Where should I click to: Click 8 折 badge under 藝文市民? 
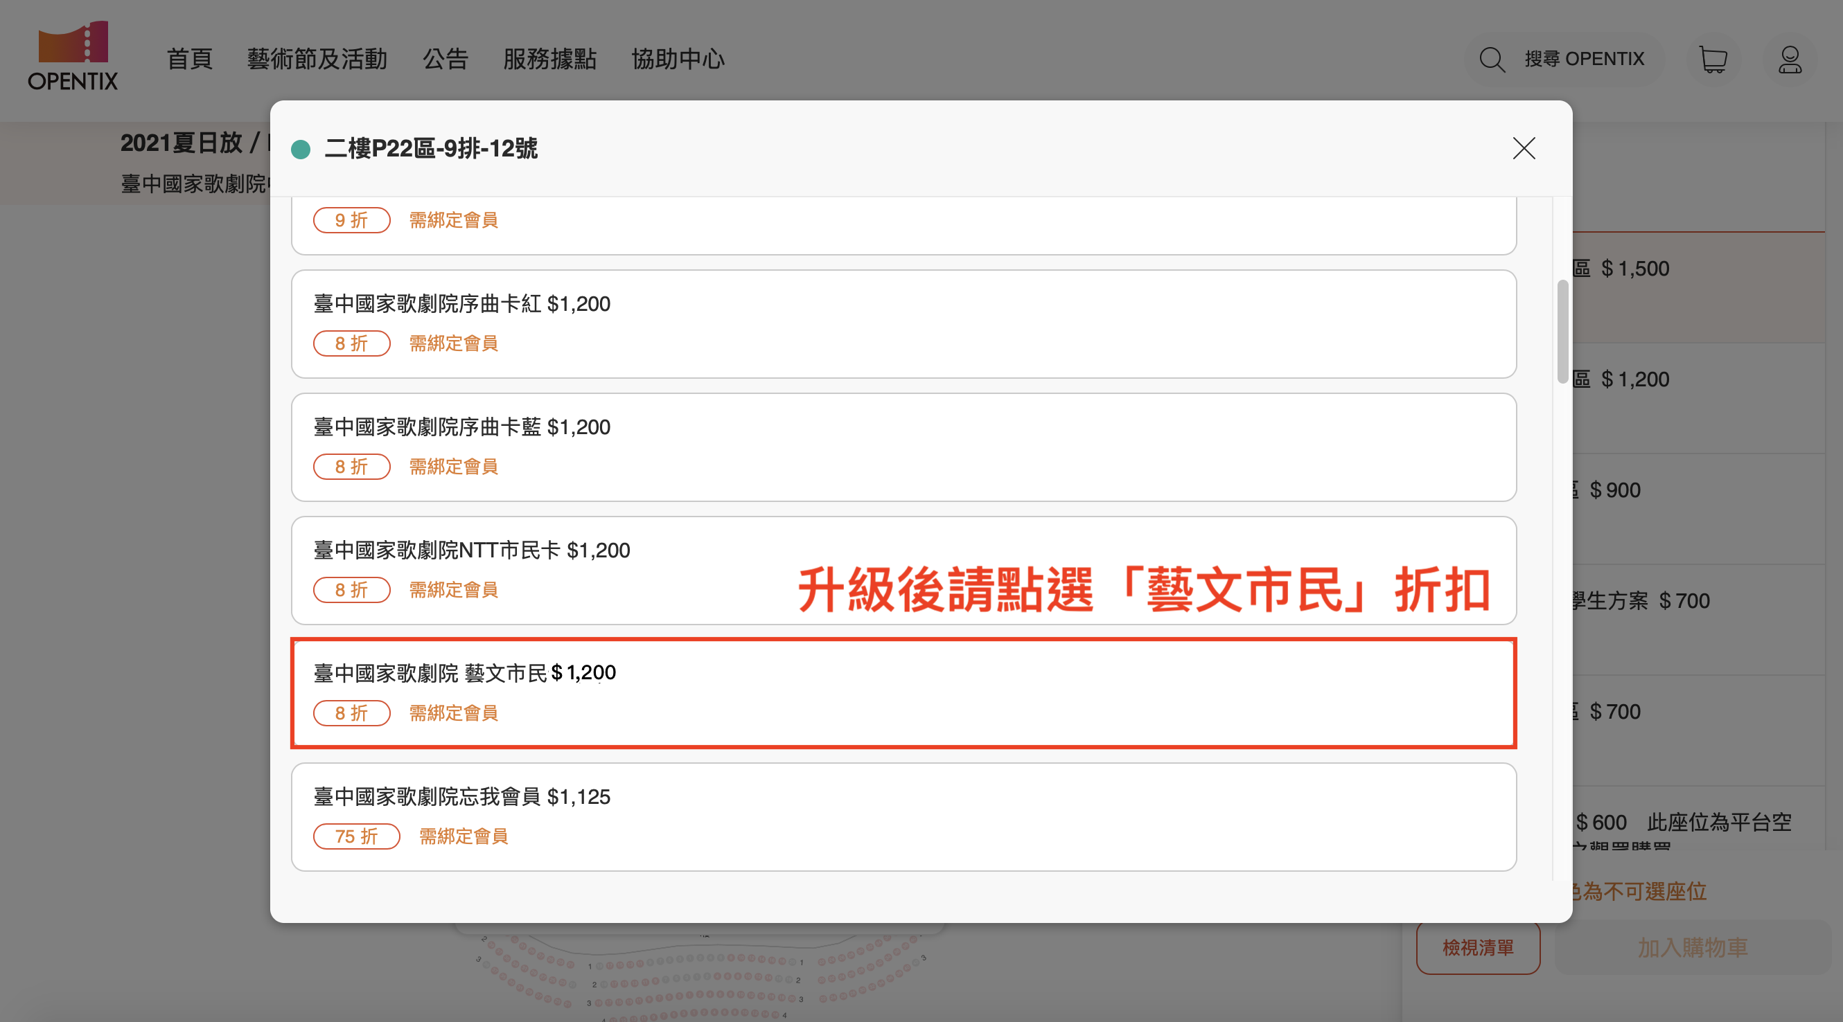351,713
